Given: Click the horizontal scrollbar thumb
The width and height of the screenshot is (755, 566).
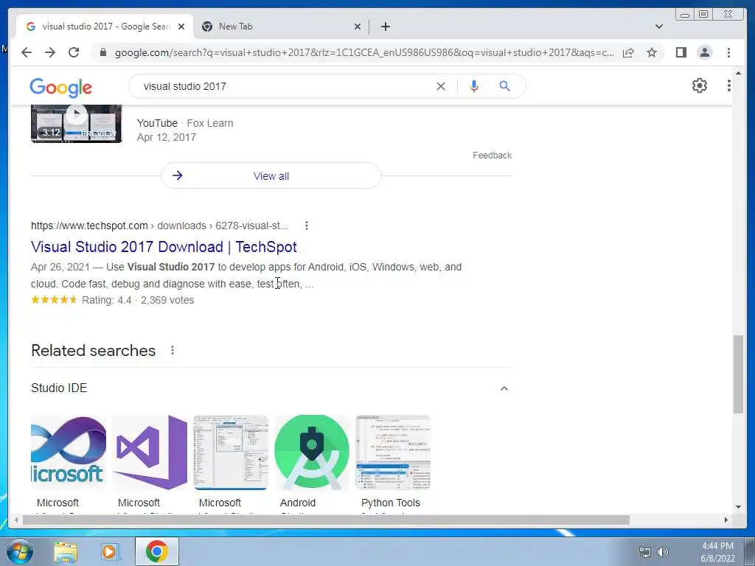Looking at the screenshot, I should point(326,520).
